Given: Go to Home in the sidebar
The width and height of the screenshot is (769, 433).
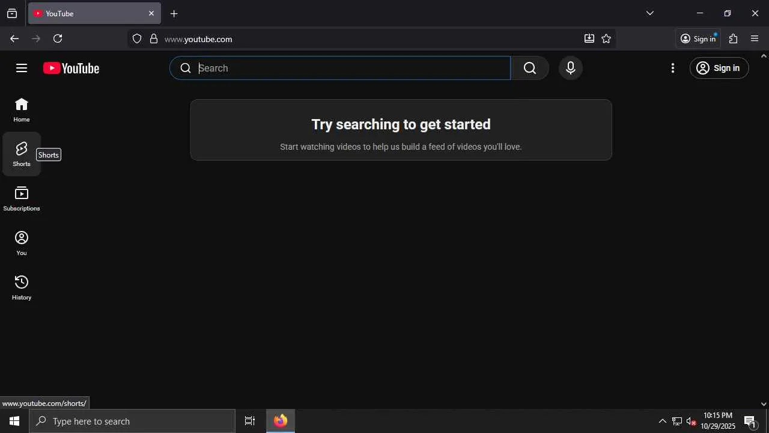Looking at the screenshot, I should pyautogui.click(x=22, y=109).
